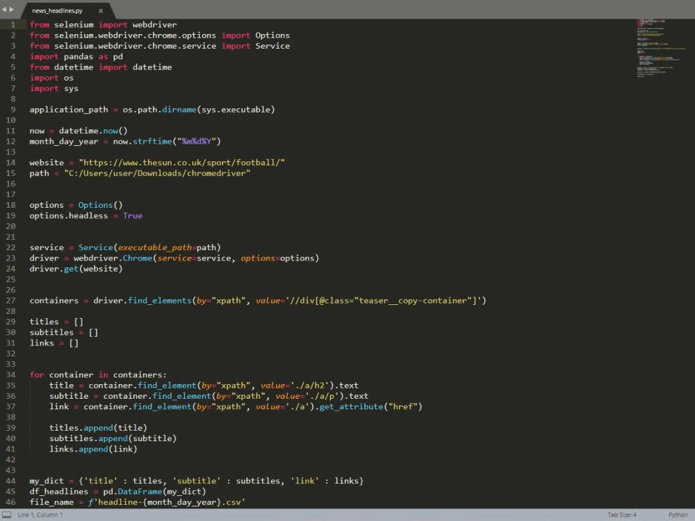Viewport: 695px width, 521px height.
Task: Open the Tab Size: 4 selector
Action: pyautogui.click(x=622, y=515)
